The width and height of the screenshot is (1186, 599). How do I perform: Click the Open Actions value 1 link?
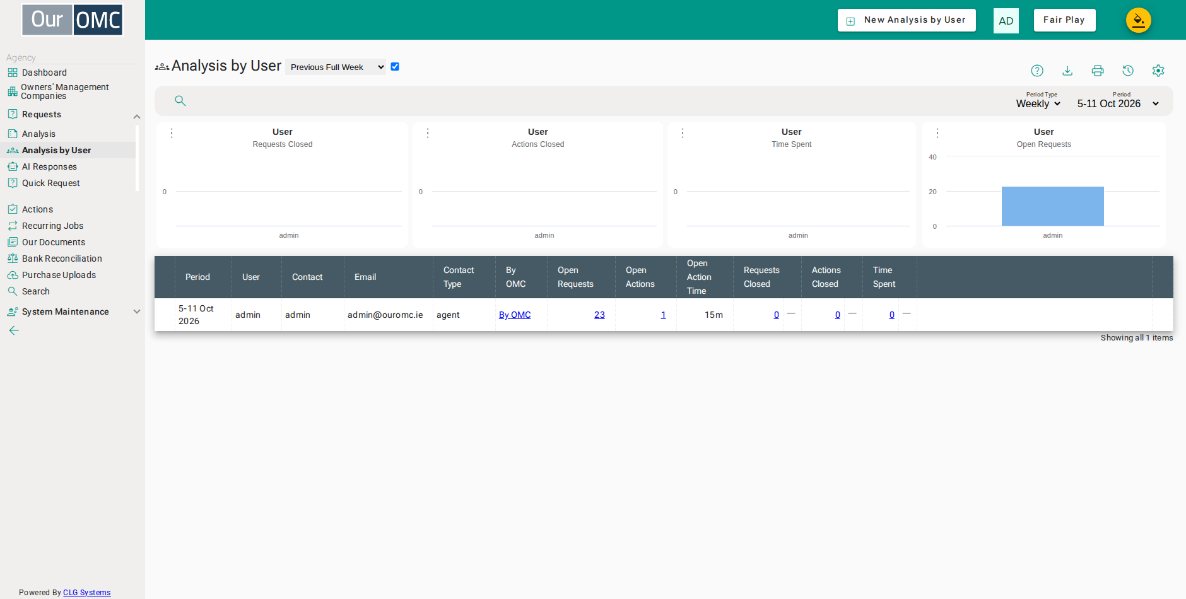[x=663, y=315]
